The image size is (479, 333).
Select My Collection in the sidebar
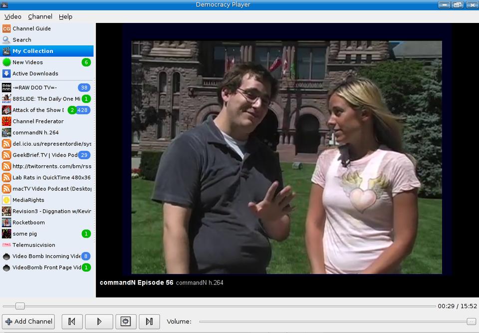[x=33, y=51]
